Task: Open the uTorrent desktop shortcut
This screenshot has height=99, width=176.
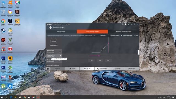Action: point(3,87)
